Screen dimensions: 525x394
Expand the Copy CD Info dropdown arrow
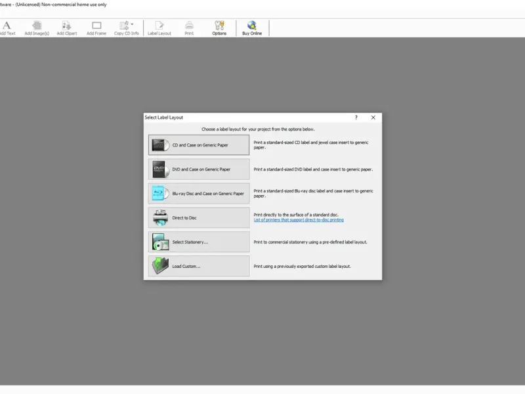pyautogui.click(x=133, y=24)
